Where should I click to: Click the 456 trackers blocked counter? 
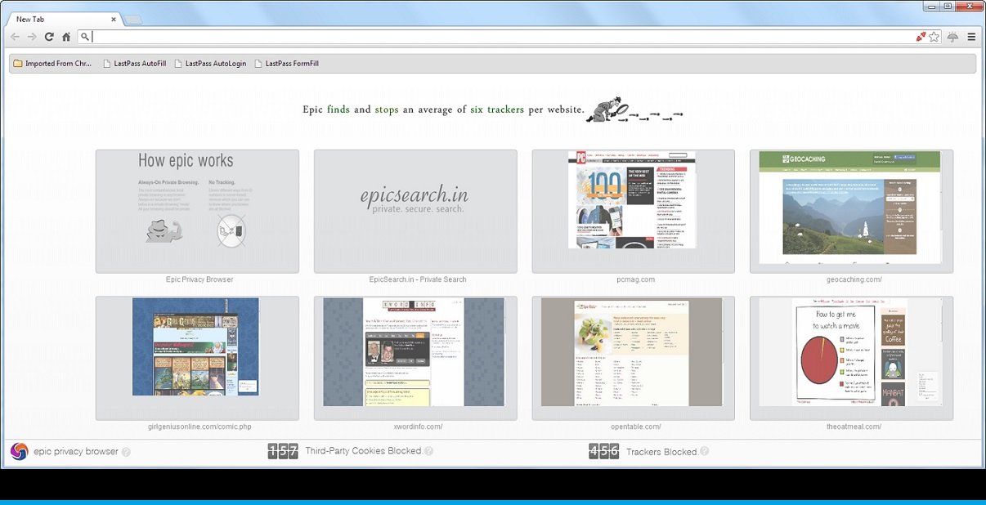tap(604, 451)
